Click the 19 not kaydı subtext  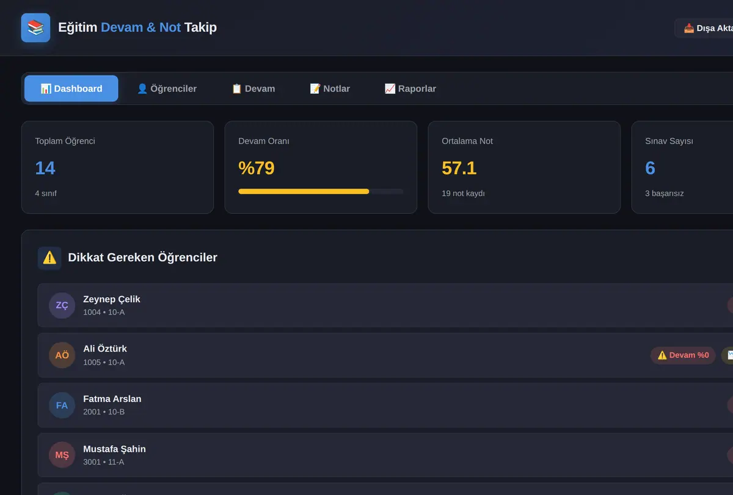click(x=464, y=193)
